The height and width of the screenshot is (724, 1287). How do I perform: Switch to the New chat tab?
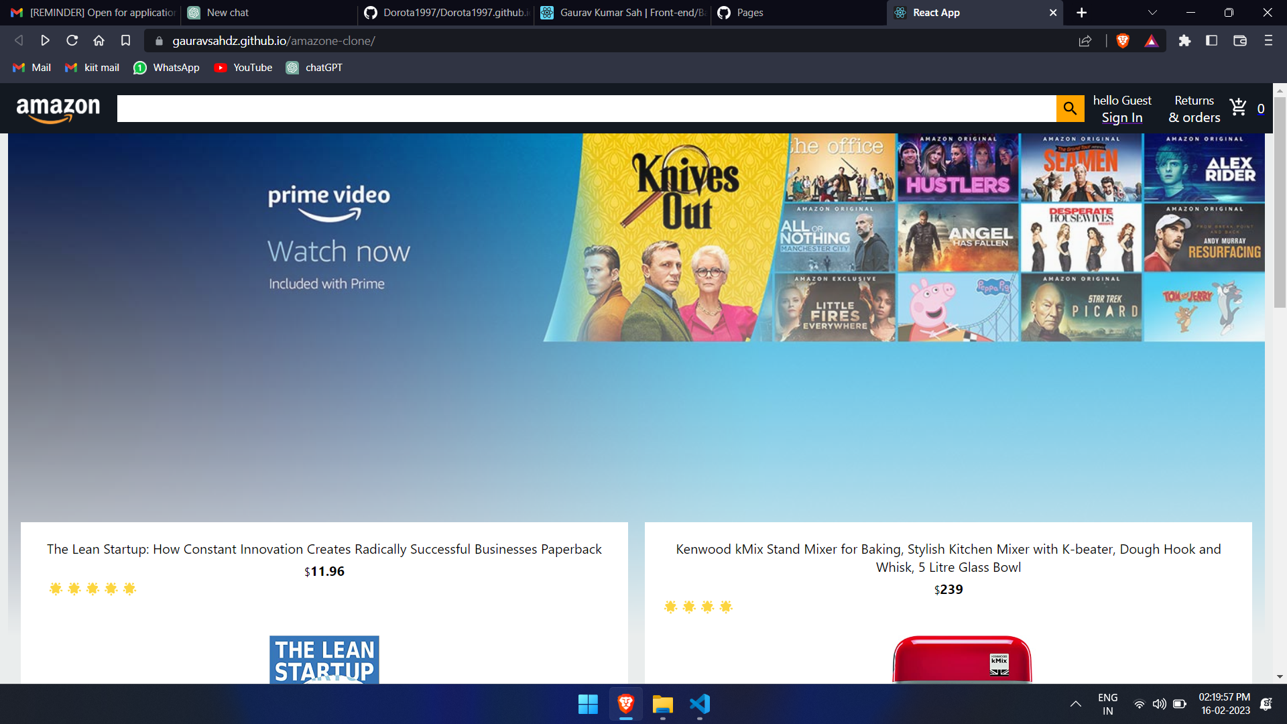click(228, 13)
